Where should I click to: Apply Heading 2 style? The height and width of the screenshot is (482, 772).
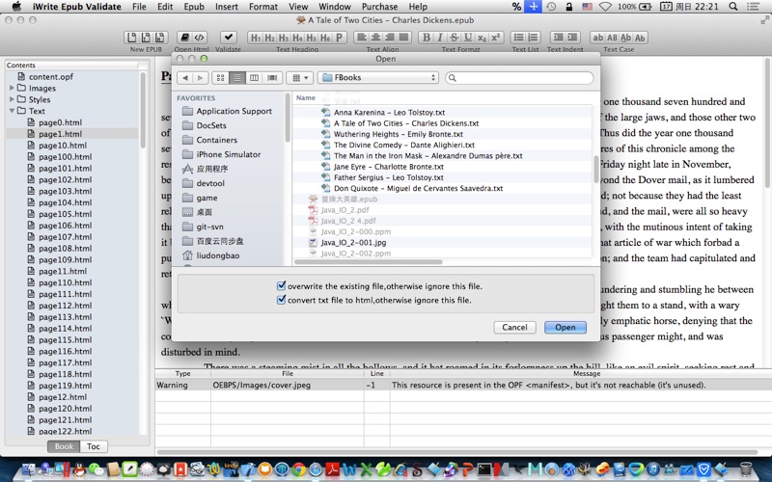pos(270,38)
